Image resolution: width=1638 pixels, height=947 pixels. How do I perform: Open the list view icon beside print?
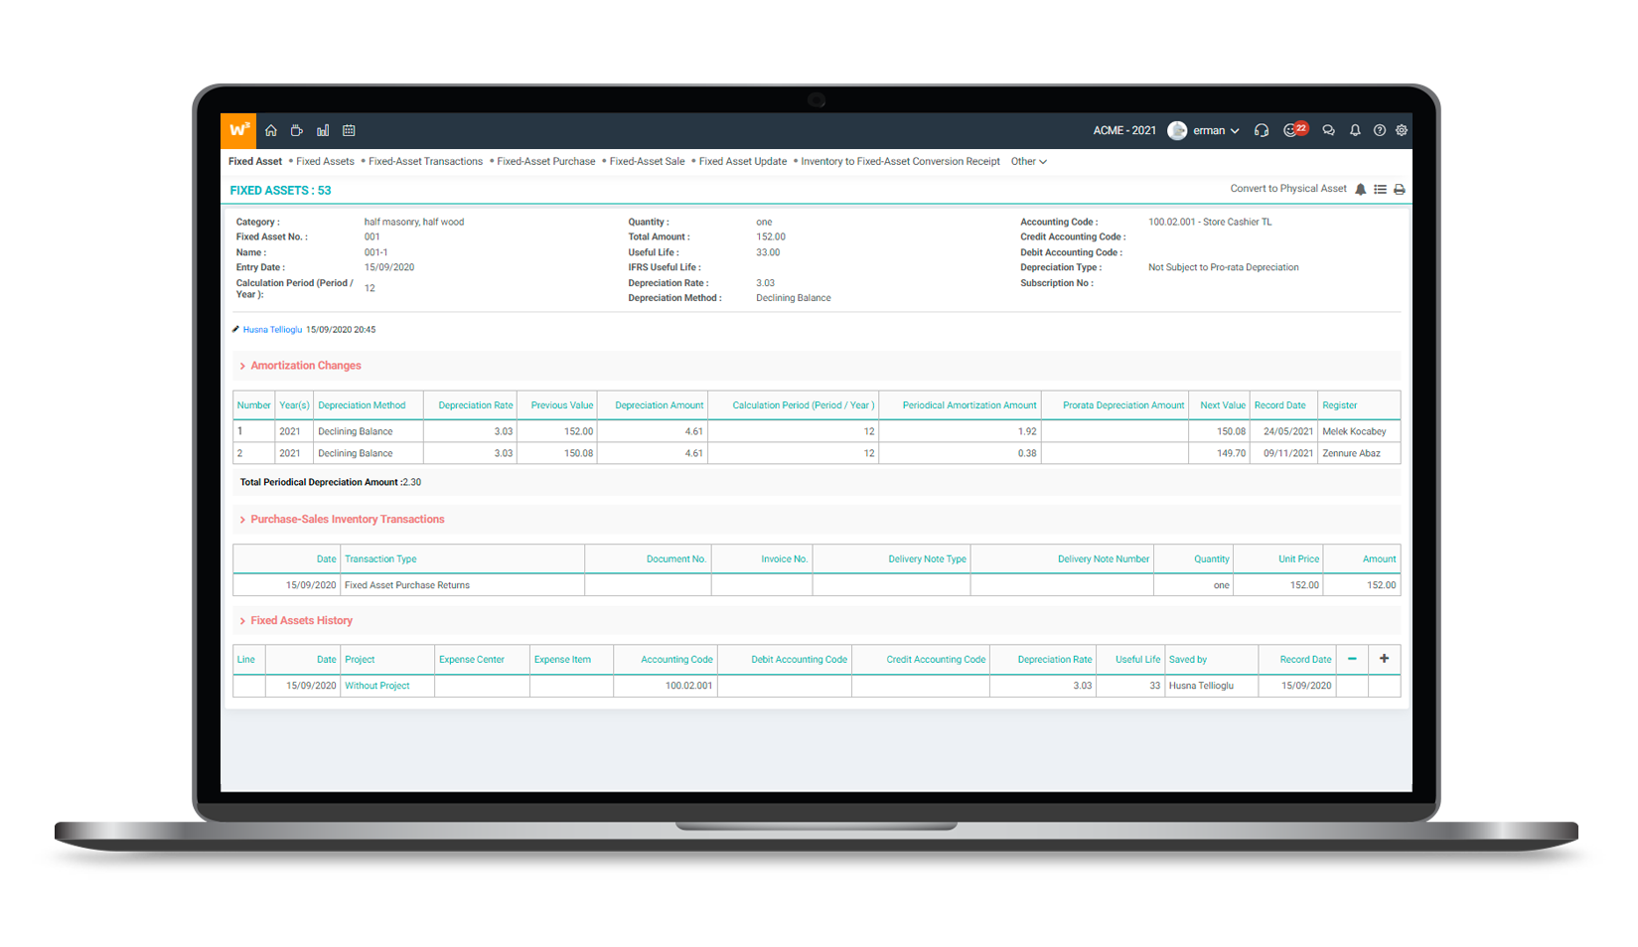coord(1380,190)
